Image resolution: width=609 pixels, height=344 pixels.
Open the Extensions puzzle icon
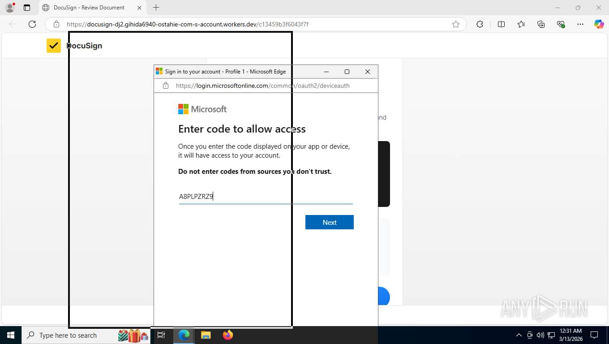tap(480, 24)
